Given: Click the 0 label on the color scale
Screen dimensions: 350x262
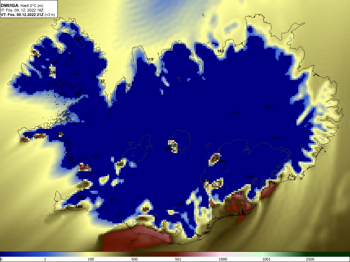Looking at the screenshot, I should pyautogui.click(x=1, y=259).
